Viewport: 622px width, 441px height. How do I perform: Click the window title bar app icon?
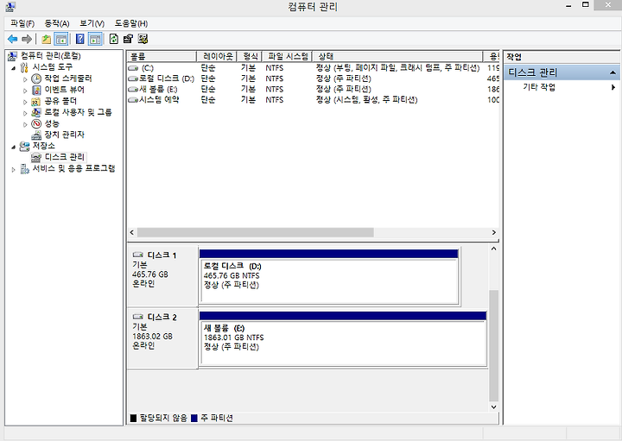10,6
